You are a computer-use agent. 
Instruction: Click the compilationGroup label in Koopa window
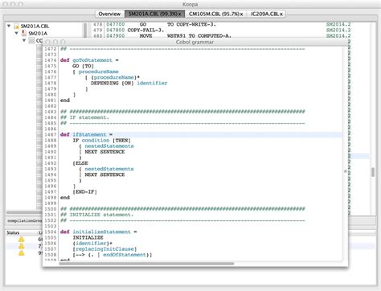pos(25,221)
